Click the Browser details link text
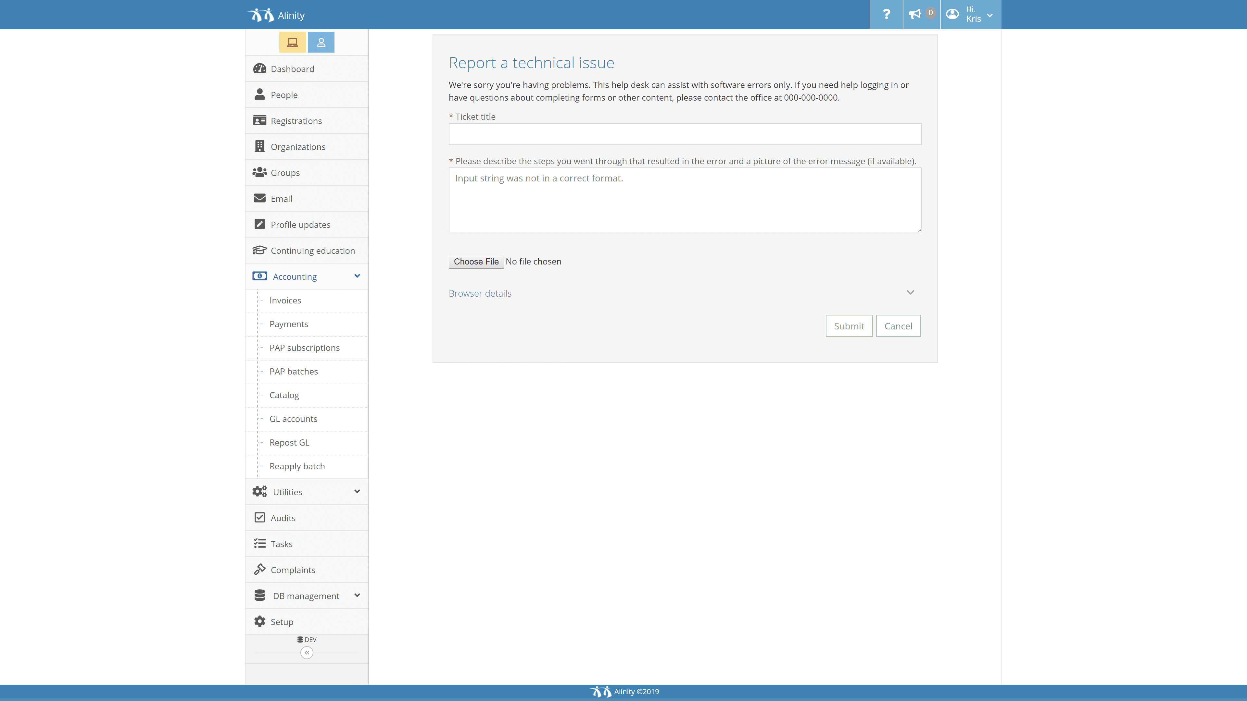1247x701 pixels. pyautogui.click(x=480, y=294)
